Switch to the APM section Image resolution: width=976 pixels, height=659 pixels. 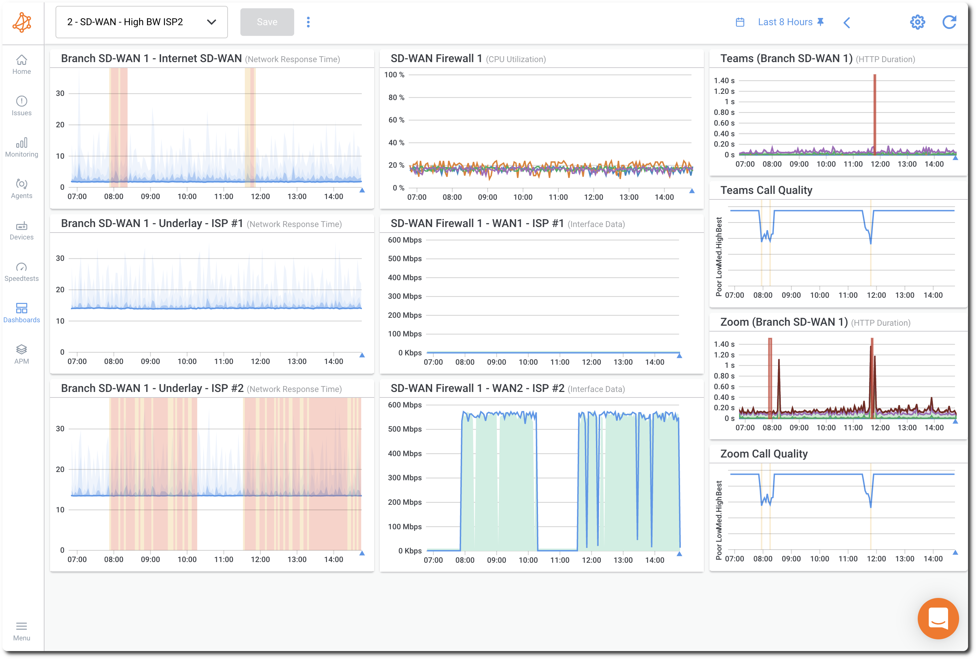point(21,353)
